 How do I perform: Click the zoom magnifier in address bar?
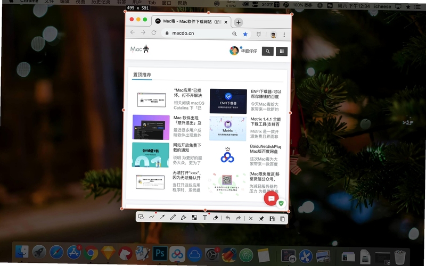point(234,34)
